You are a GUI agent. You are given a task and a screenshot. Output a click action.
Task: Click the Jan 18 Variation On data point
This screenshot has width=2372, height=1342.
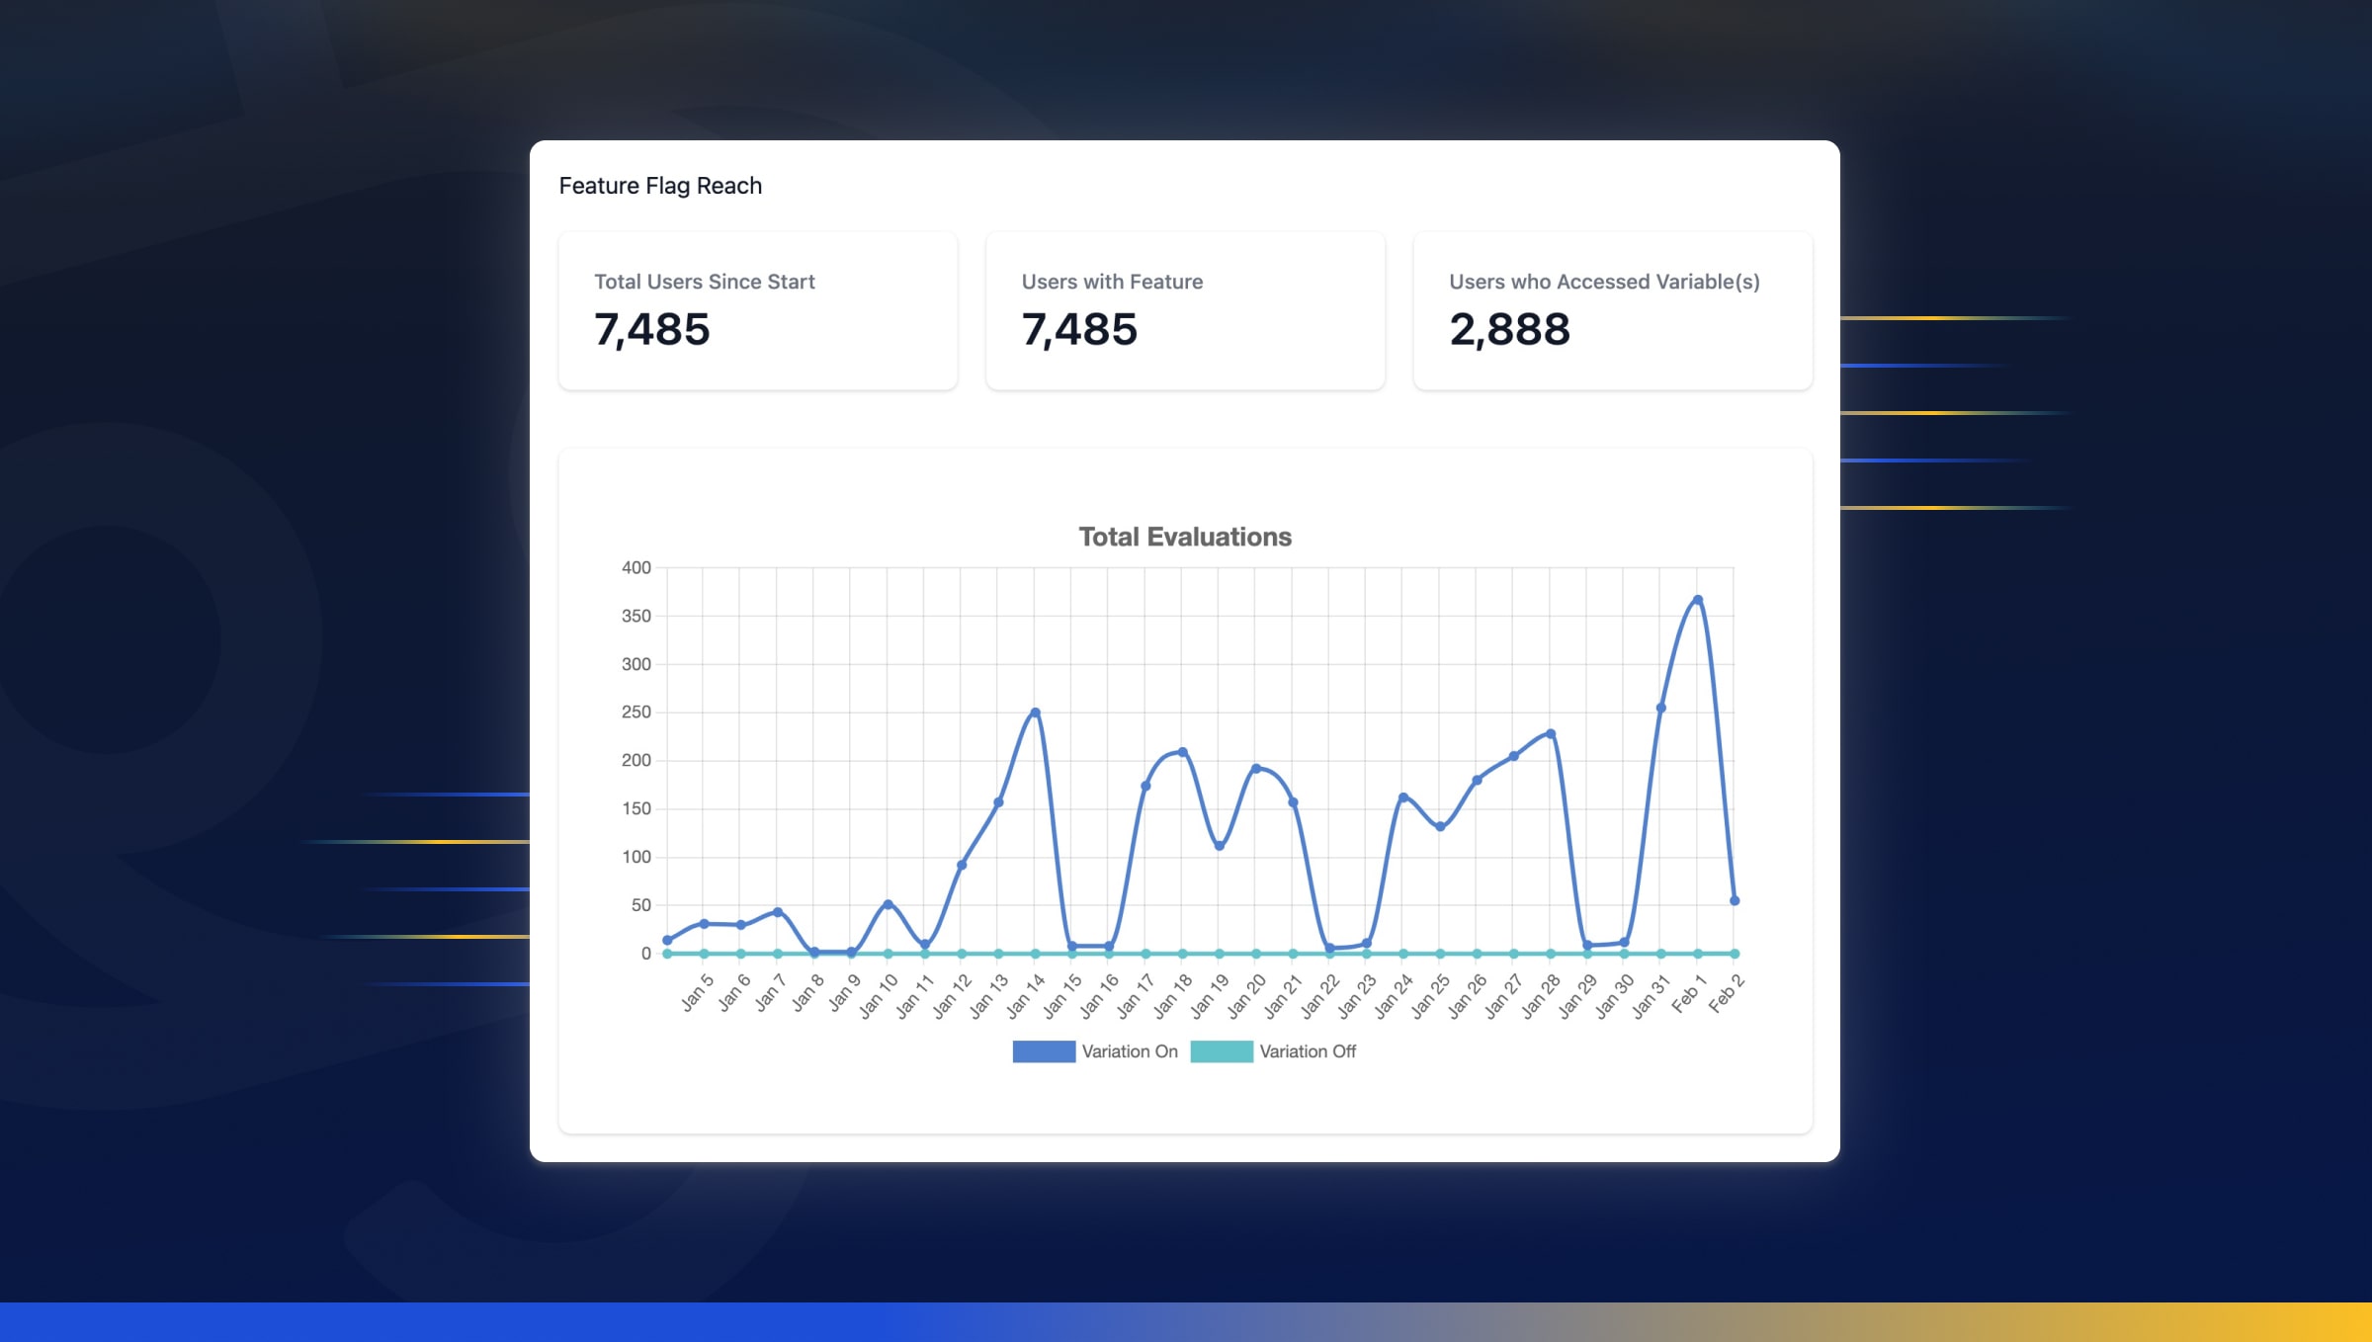pos(1182,752)
